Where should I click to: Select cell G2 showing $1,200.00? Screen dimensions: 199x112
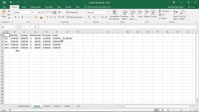coord(67,38)
